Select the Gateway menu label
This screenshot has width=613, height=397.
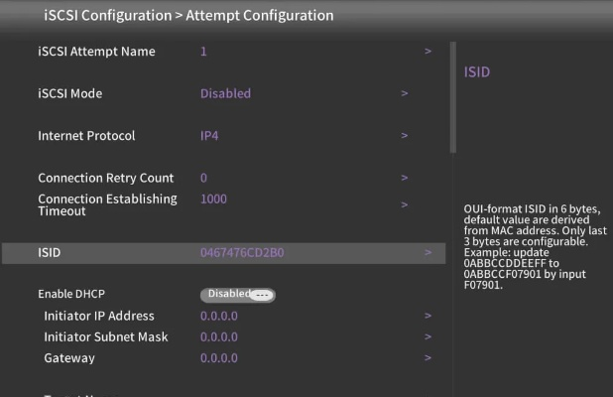[x=69, y=358]
